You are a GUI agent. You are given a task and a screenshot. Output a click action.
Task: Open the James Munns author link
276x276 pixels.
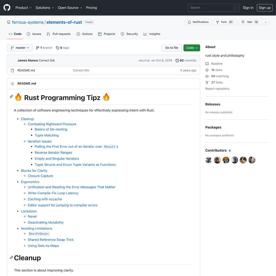pos(28,60)
